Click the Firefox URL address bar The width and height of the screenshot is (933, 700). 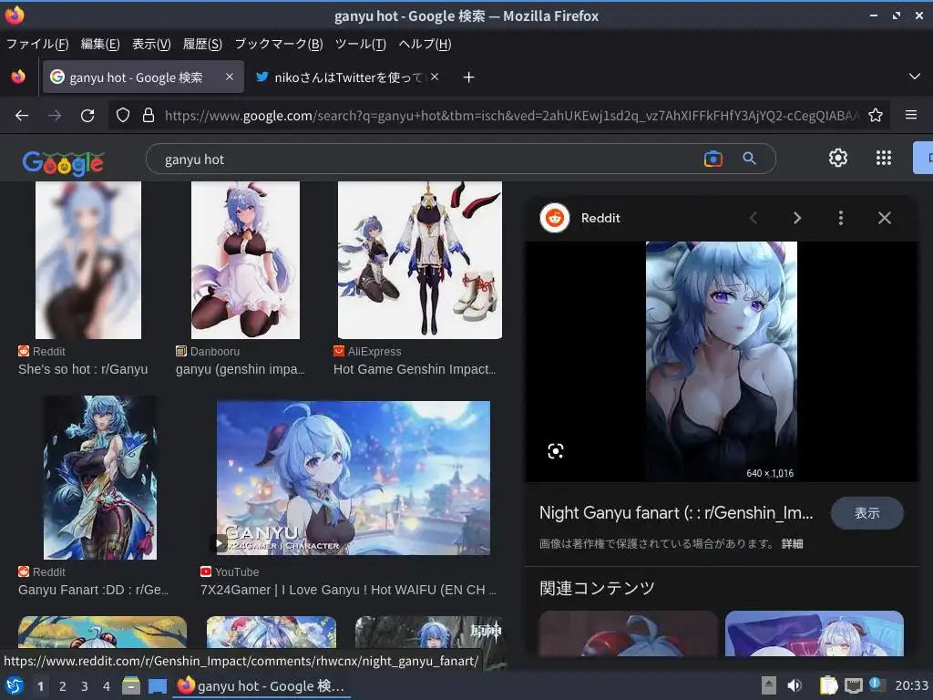[512, 116]
